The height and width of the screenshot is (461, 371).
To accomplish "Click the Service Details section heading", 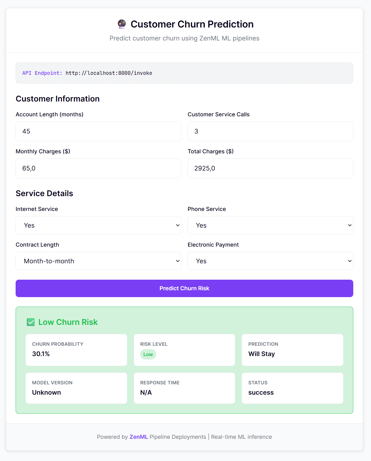I will 44,193.
